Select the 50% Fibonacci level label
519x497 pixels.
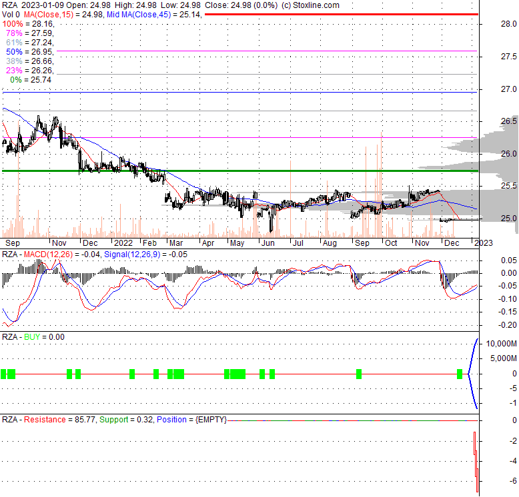pos(27,51)
